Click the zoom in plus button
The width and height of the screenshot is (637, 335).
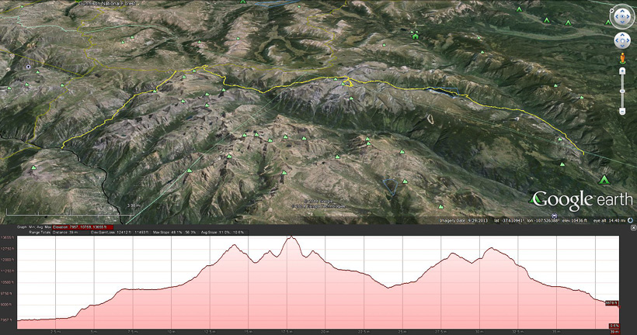[622, 71]
